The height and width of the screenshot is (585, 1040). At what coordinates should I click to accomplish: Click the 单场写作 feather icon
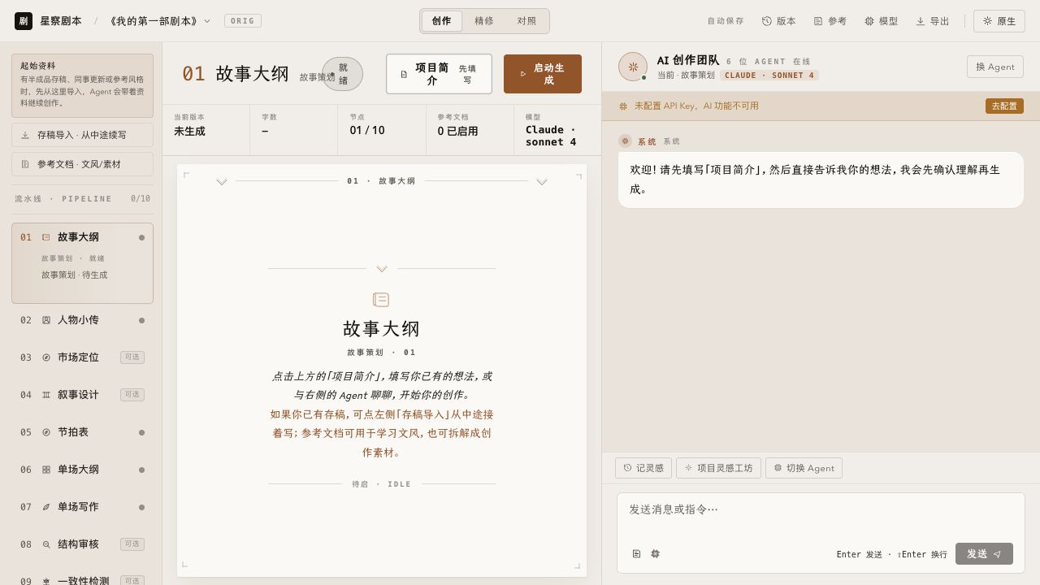[x=46, y=507]
